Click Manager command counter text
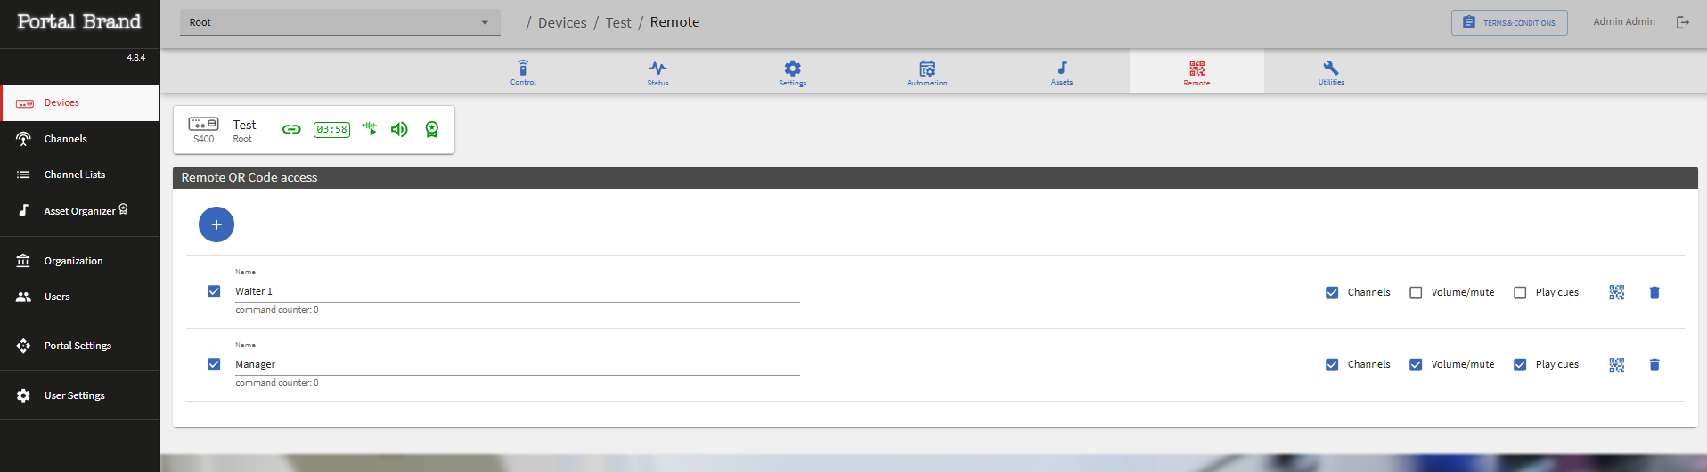The image size is (1707, 472). 277,383
